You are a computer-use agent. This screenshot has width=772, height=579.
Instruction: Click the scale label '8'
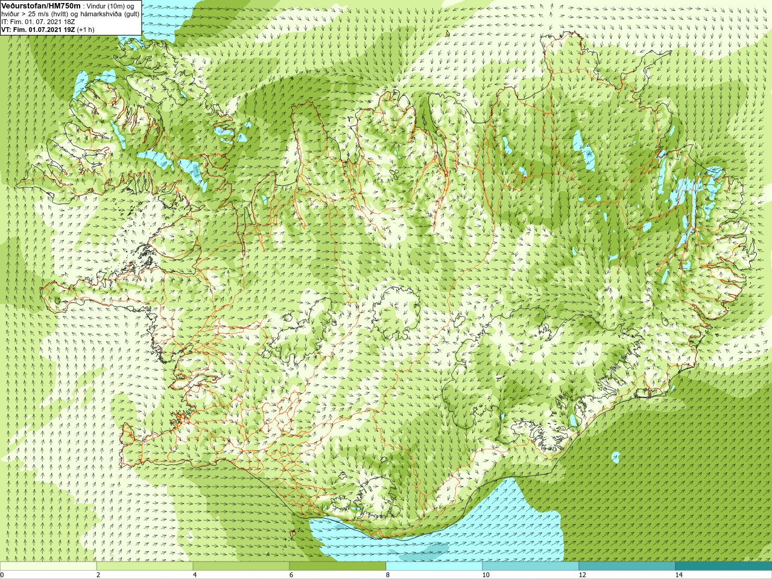388,575
